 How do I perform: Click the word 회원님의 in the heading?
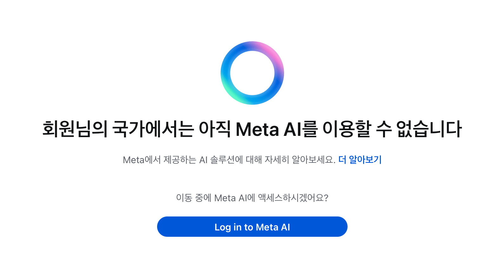click(x=75, y=129)
